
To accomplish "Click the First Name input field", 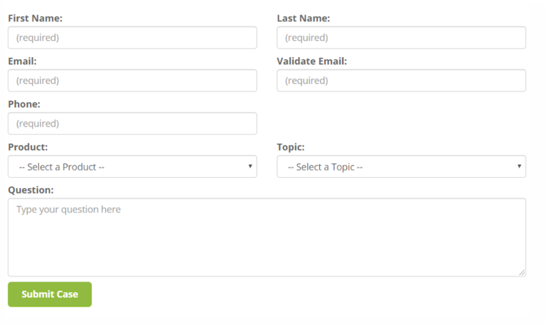I will point(132,37).
